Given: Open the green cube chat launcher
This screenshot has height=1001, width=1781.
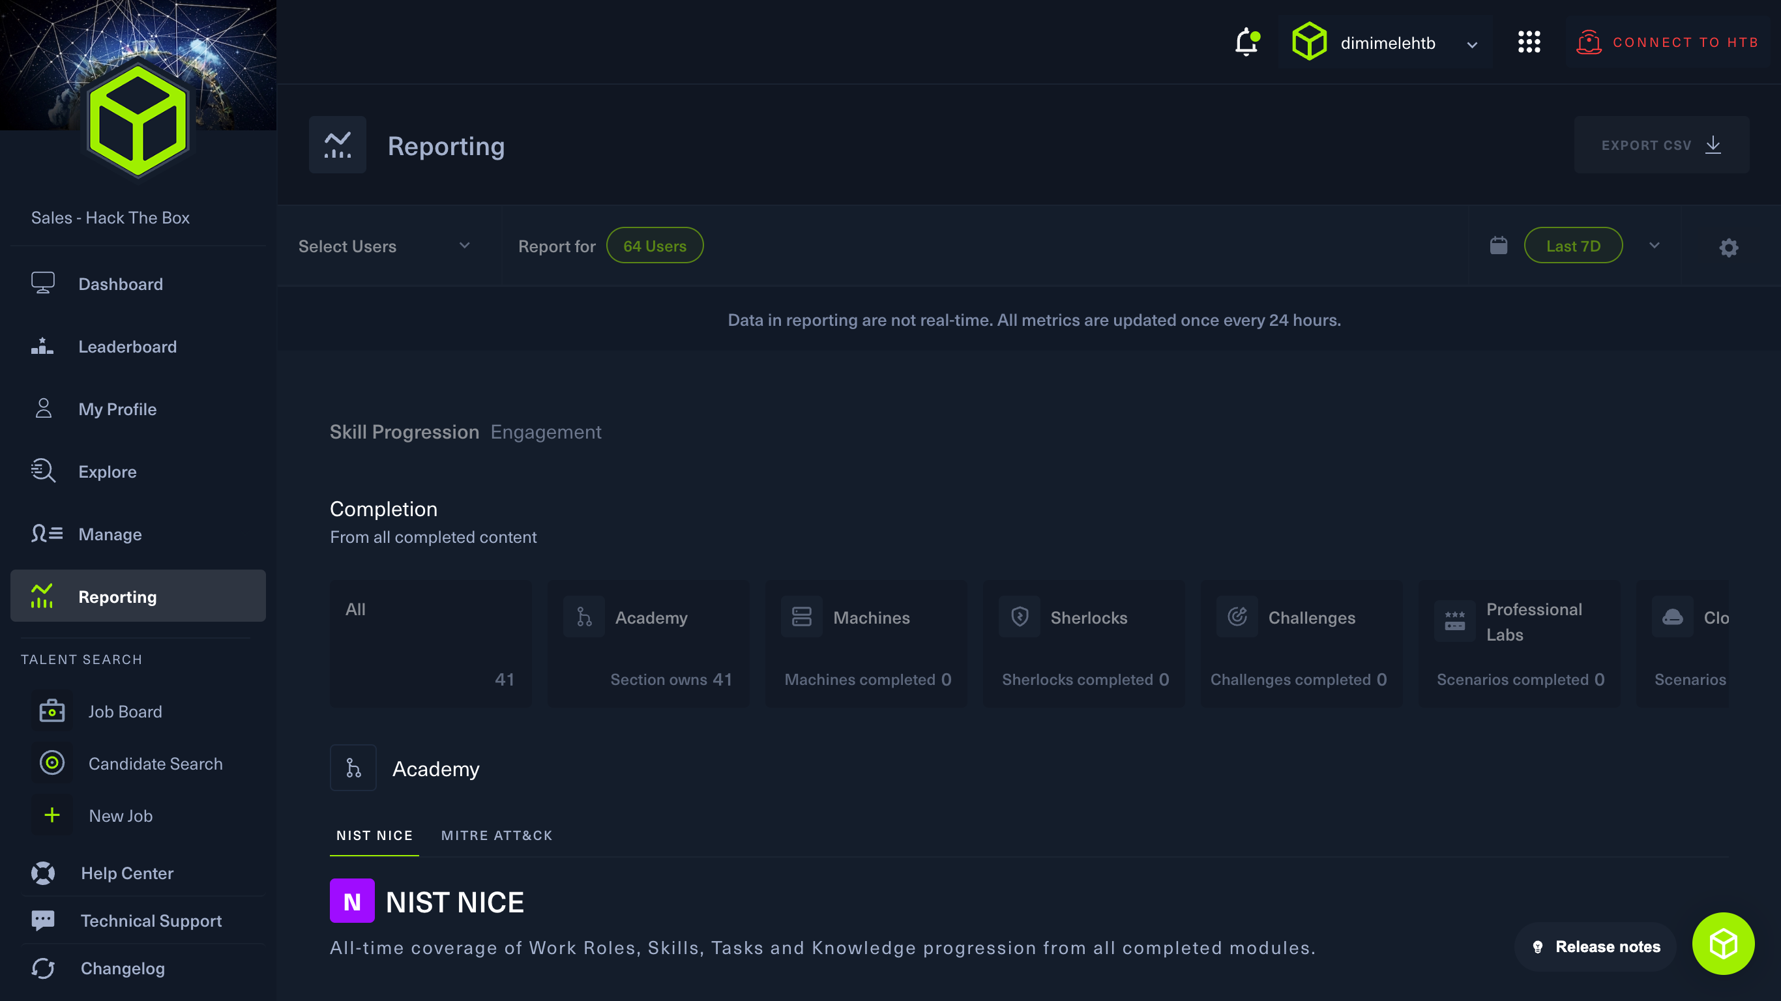Looking at the screenshot, I should click(x=1723, y=944).
